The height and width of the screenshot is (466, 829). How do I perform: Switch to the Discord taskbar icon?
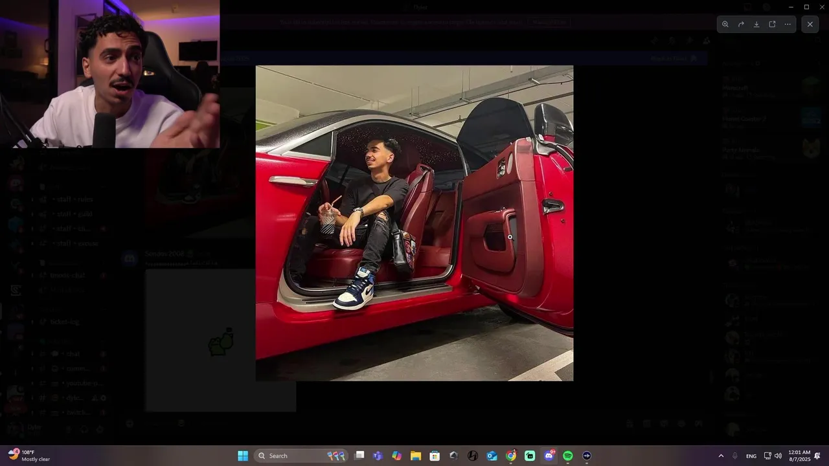click(549, 456)
